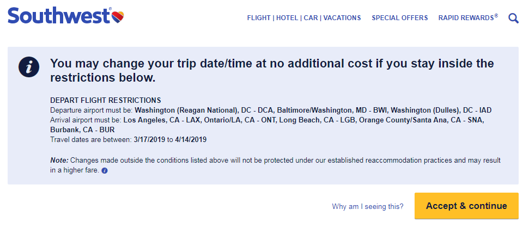The height and width of the screenshot is (228, 529).
Task: Follow the "Why am I seeing this?" link
Action: (367, 206)
